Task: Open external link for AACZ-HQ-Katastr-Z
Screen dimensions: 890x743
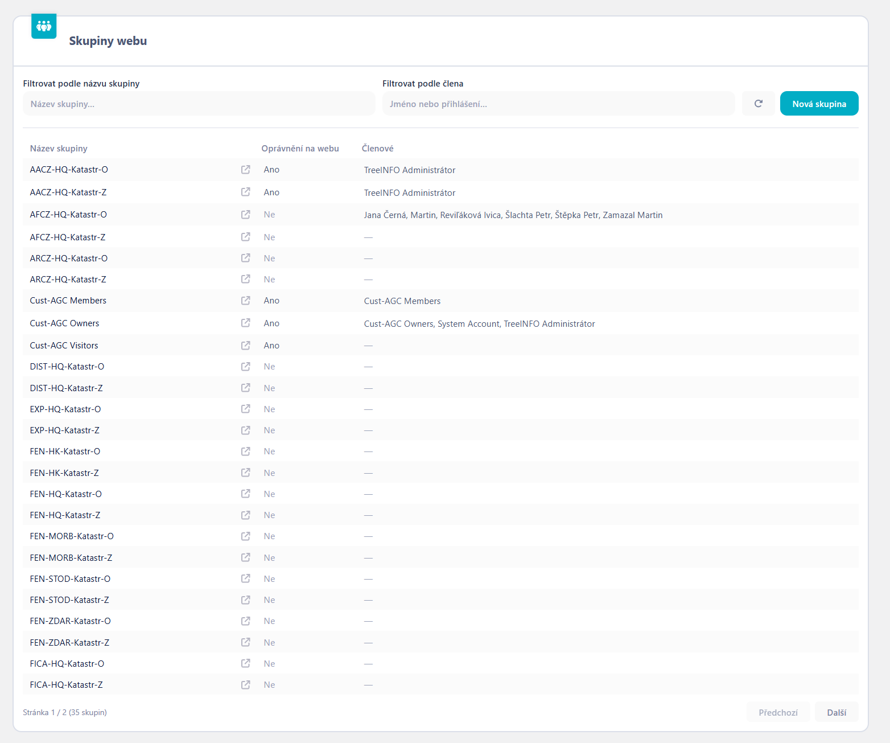Action: tap(246, 192)
